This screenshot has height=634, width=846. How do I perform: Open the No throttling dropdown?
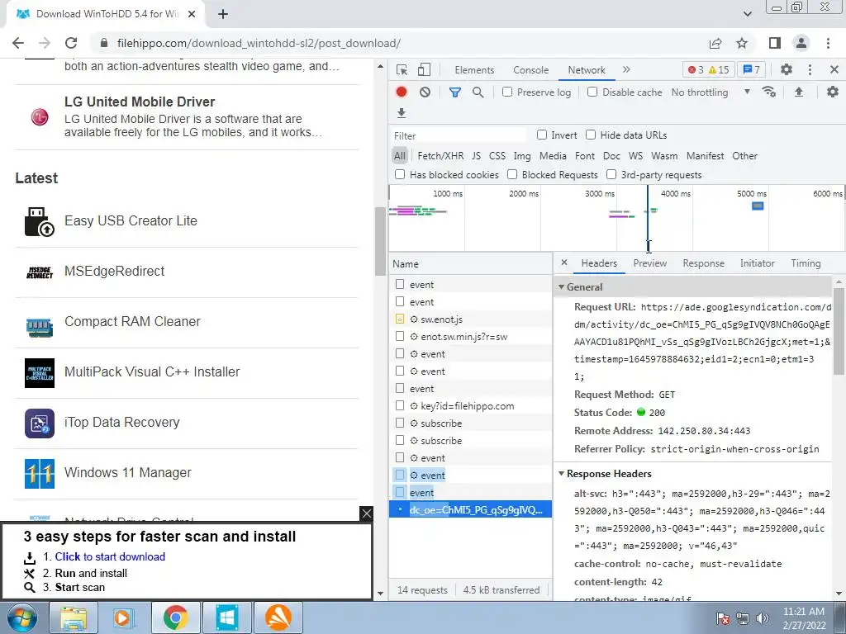pyautogui.click(x=711, y=92)
